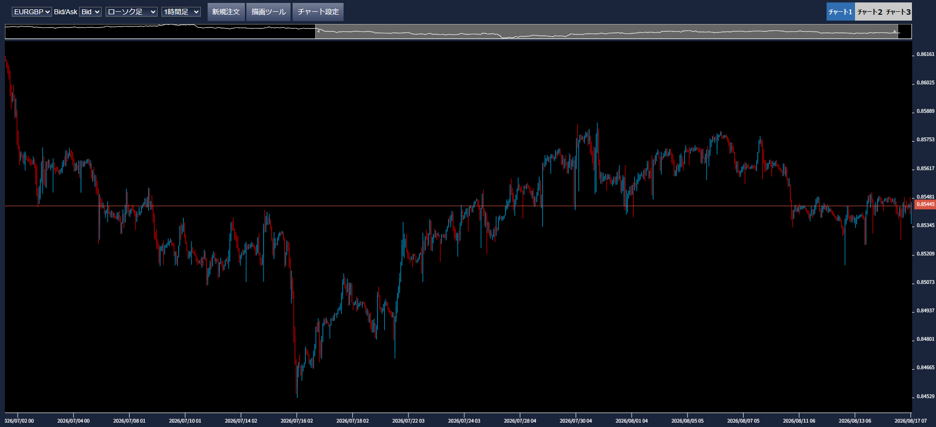Click the 2026/07/16 02 date label
936x427 pixels.
tap(296, 421)
